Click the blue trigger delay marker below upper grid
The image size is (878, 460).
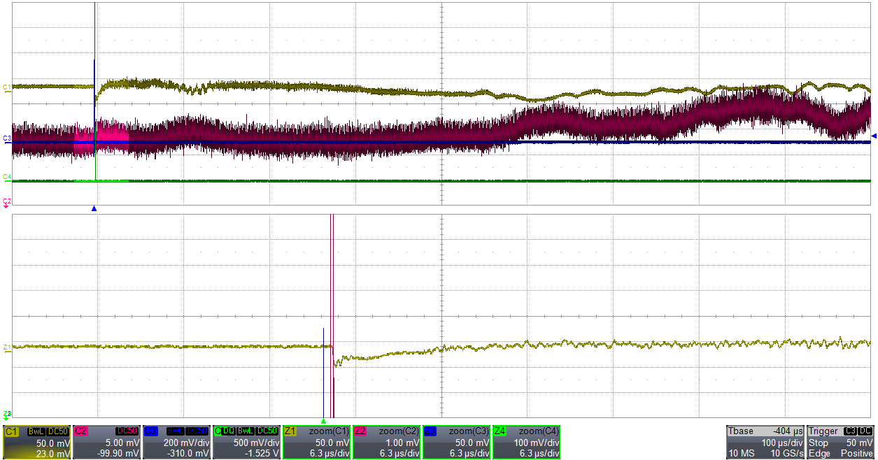(x=94, y=208)
